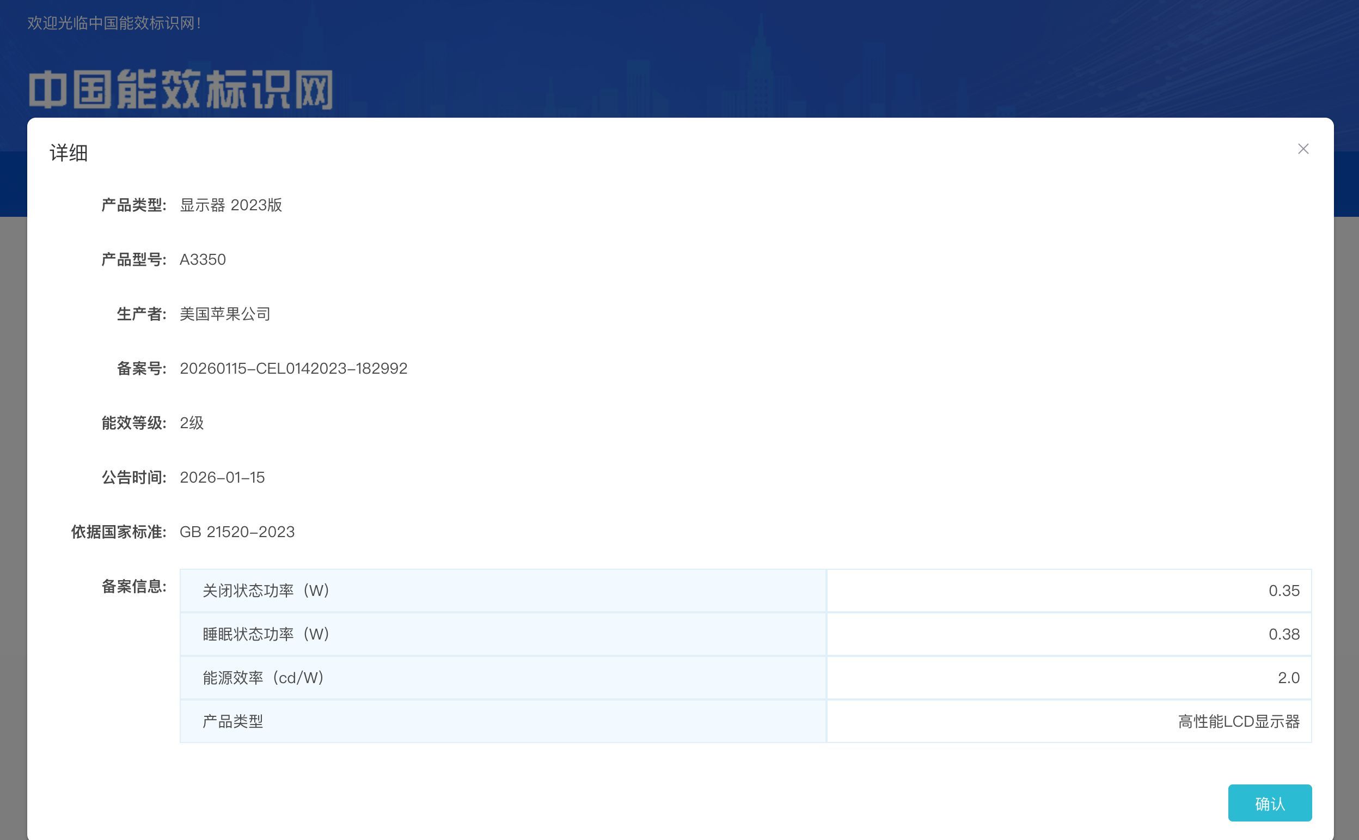Click the 备案号 value 20260115-CEL0142023-182992

click(x=293, y=368)
